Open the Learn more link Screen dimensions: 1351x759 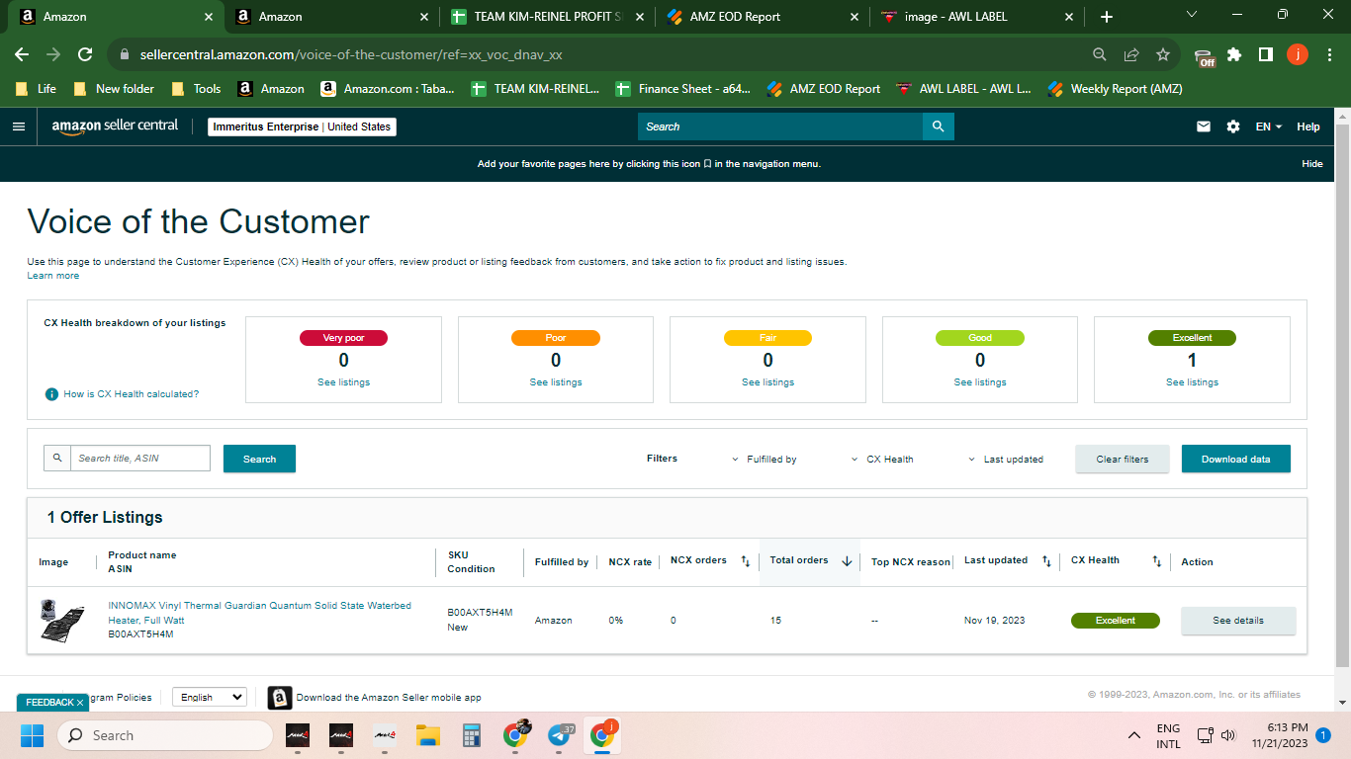pos(53,276)
